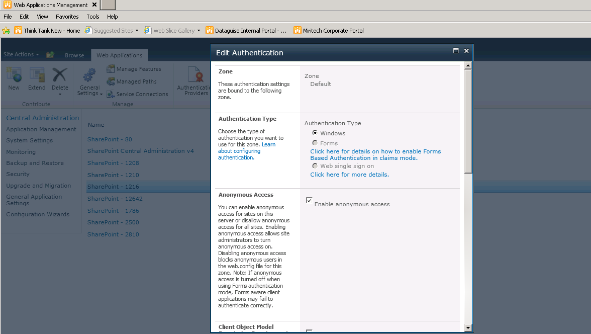The height and width of the screenshot is (334, 591).
Task: Open Service Connections settings
Action: (138, 94)
